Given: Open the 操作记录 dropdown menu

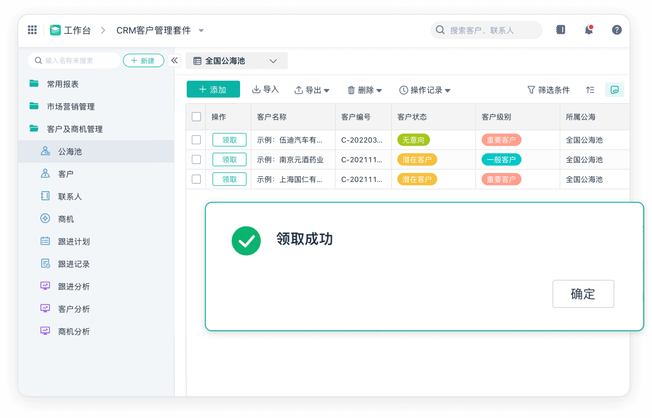Looking at the screenshot, I should 425,90.
